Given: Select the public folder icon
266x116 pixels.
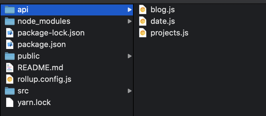Looking at the screenshot, I should [10, 56].
